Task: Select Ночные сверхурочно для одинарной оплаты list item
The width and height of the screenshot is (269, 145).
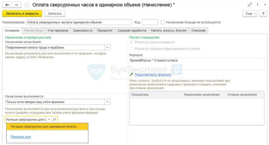Action: coord(47,127)
